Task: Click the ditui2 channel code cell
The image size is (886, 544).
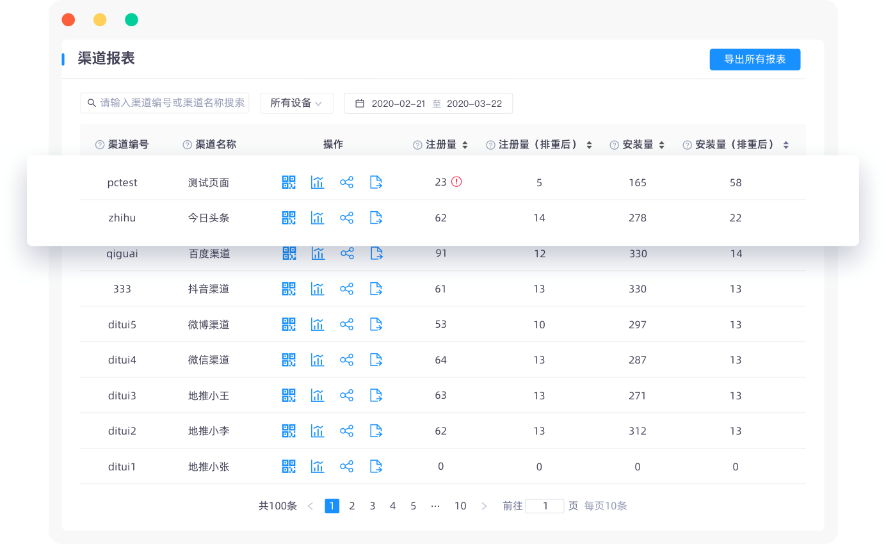Action: coord(122,431)
